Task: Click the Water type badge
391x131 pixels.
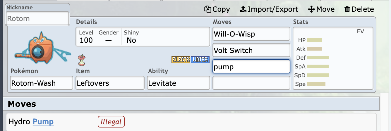Action: (200, 60)
